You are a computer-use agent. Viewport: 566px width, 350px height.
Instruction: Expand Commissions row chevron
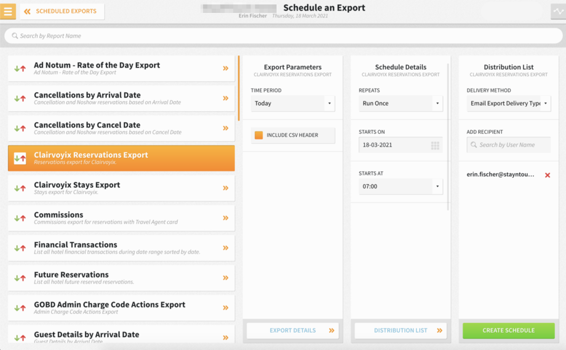pyautogui.click(x=226, y=218)
